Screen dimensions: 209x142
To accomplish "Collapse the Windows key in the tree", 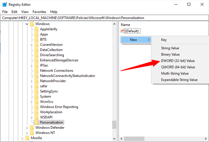I will click(x=27, y=24).
